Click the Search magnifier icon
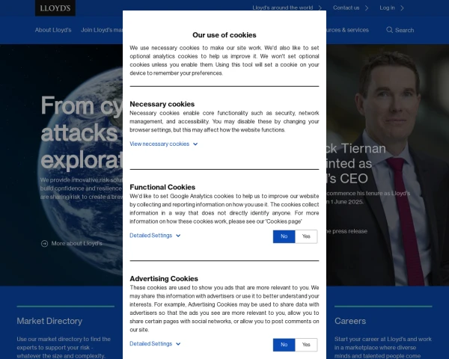Viewport: 449px width, 359px height. point(389,30)
